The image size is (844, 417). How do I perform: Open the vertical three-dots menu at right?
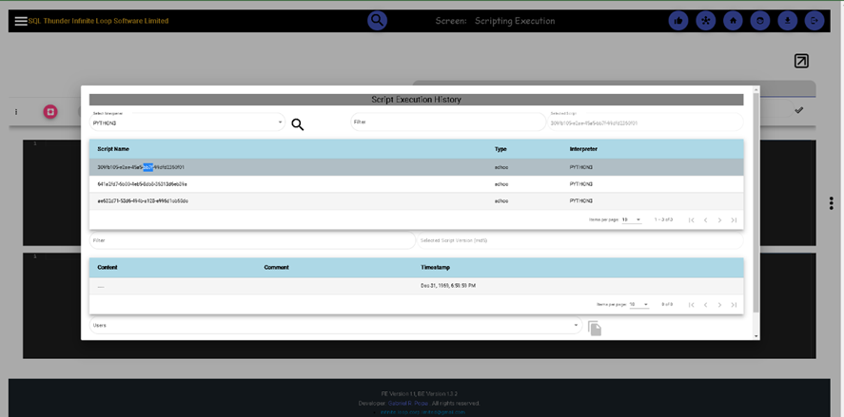tap(832, 203)
